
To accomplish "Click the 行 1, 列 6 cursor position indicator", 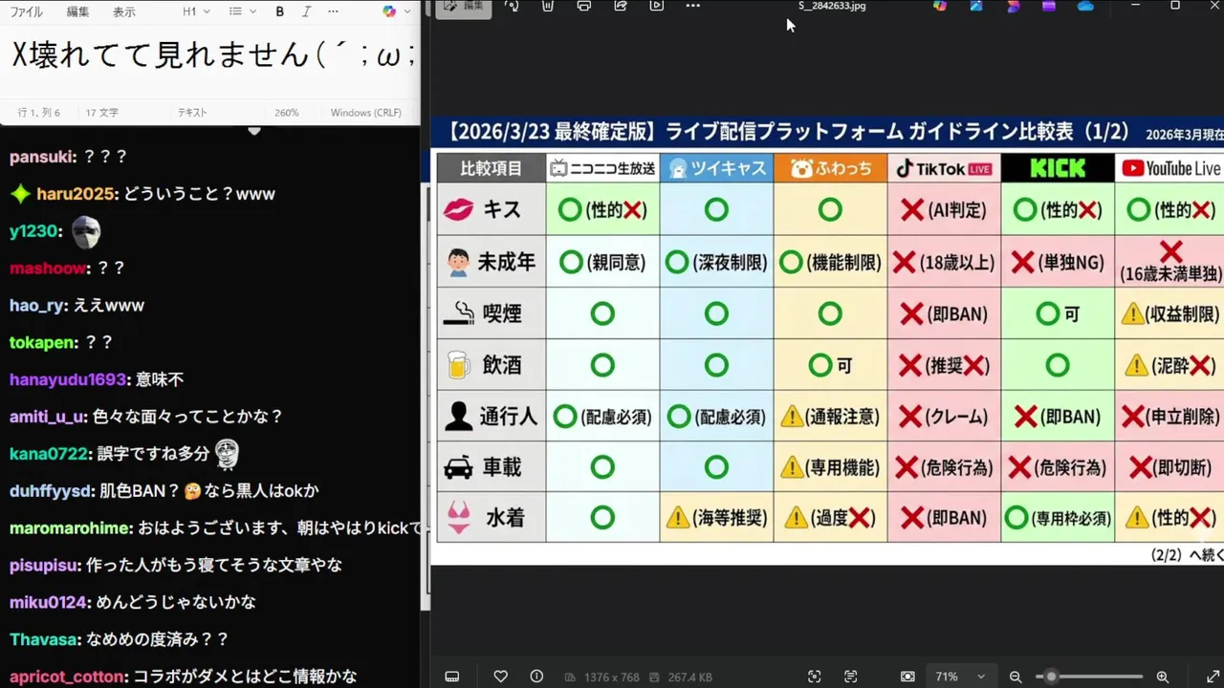I will [x=39, y=113].
